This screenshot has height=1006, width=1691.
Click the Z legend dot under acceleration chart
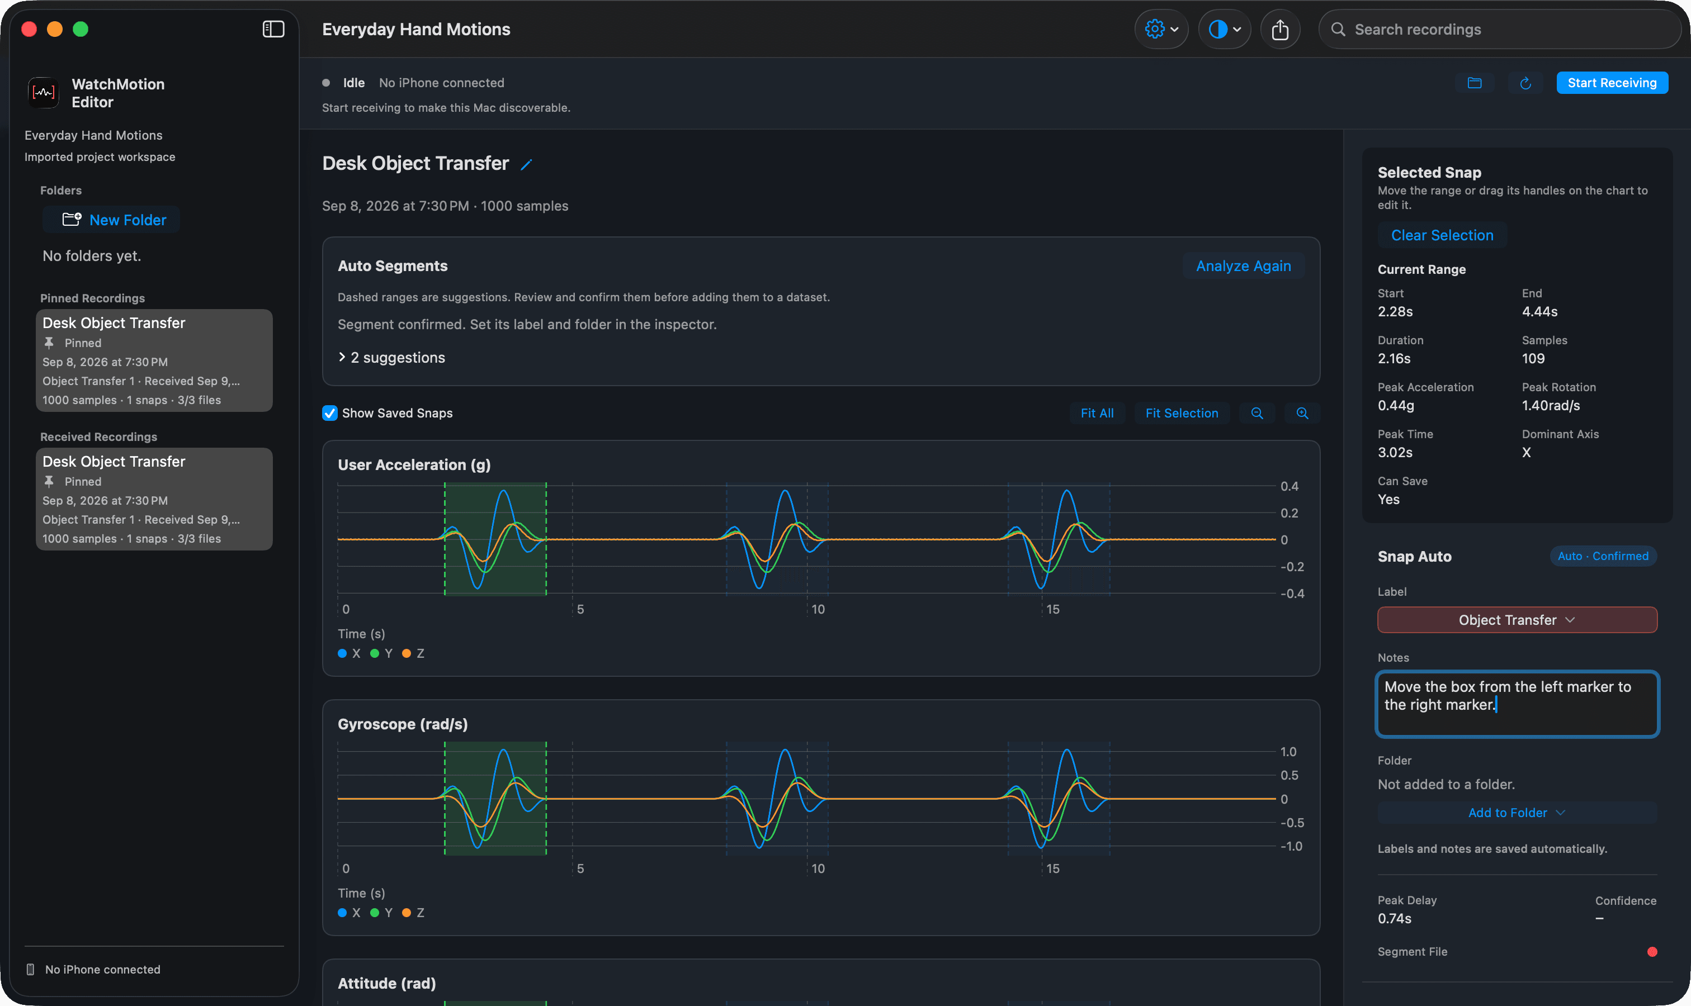coord(407,653)
